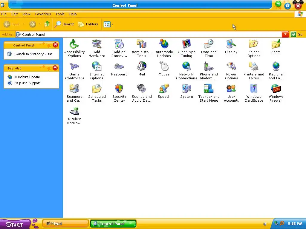Click the Control Panel address field
Screen dimensions: 306x229
[149, 35]
